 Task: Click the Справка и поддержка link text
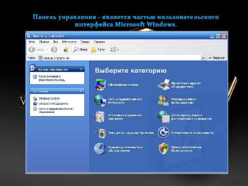pos(53,104)
